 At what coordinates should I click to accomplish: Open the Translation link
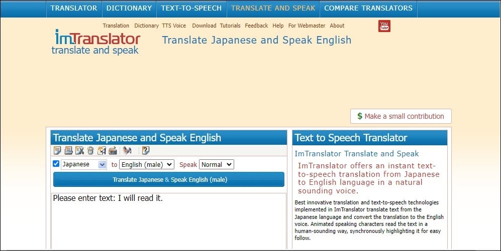(x=116, y=26)
